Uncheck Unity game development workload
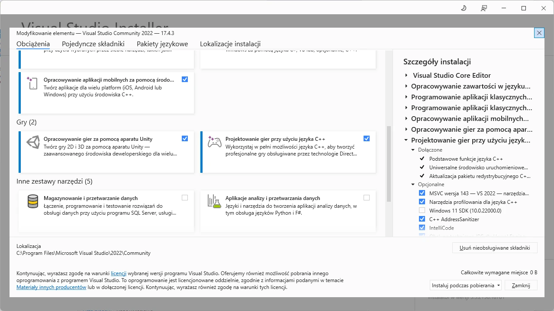 pyautogui.click(x=185, y=139)
